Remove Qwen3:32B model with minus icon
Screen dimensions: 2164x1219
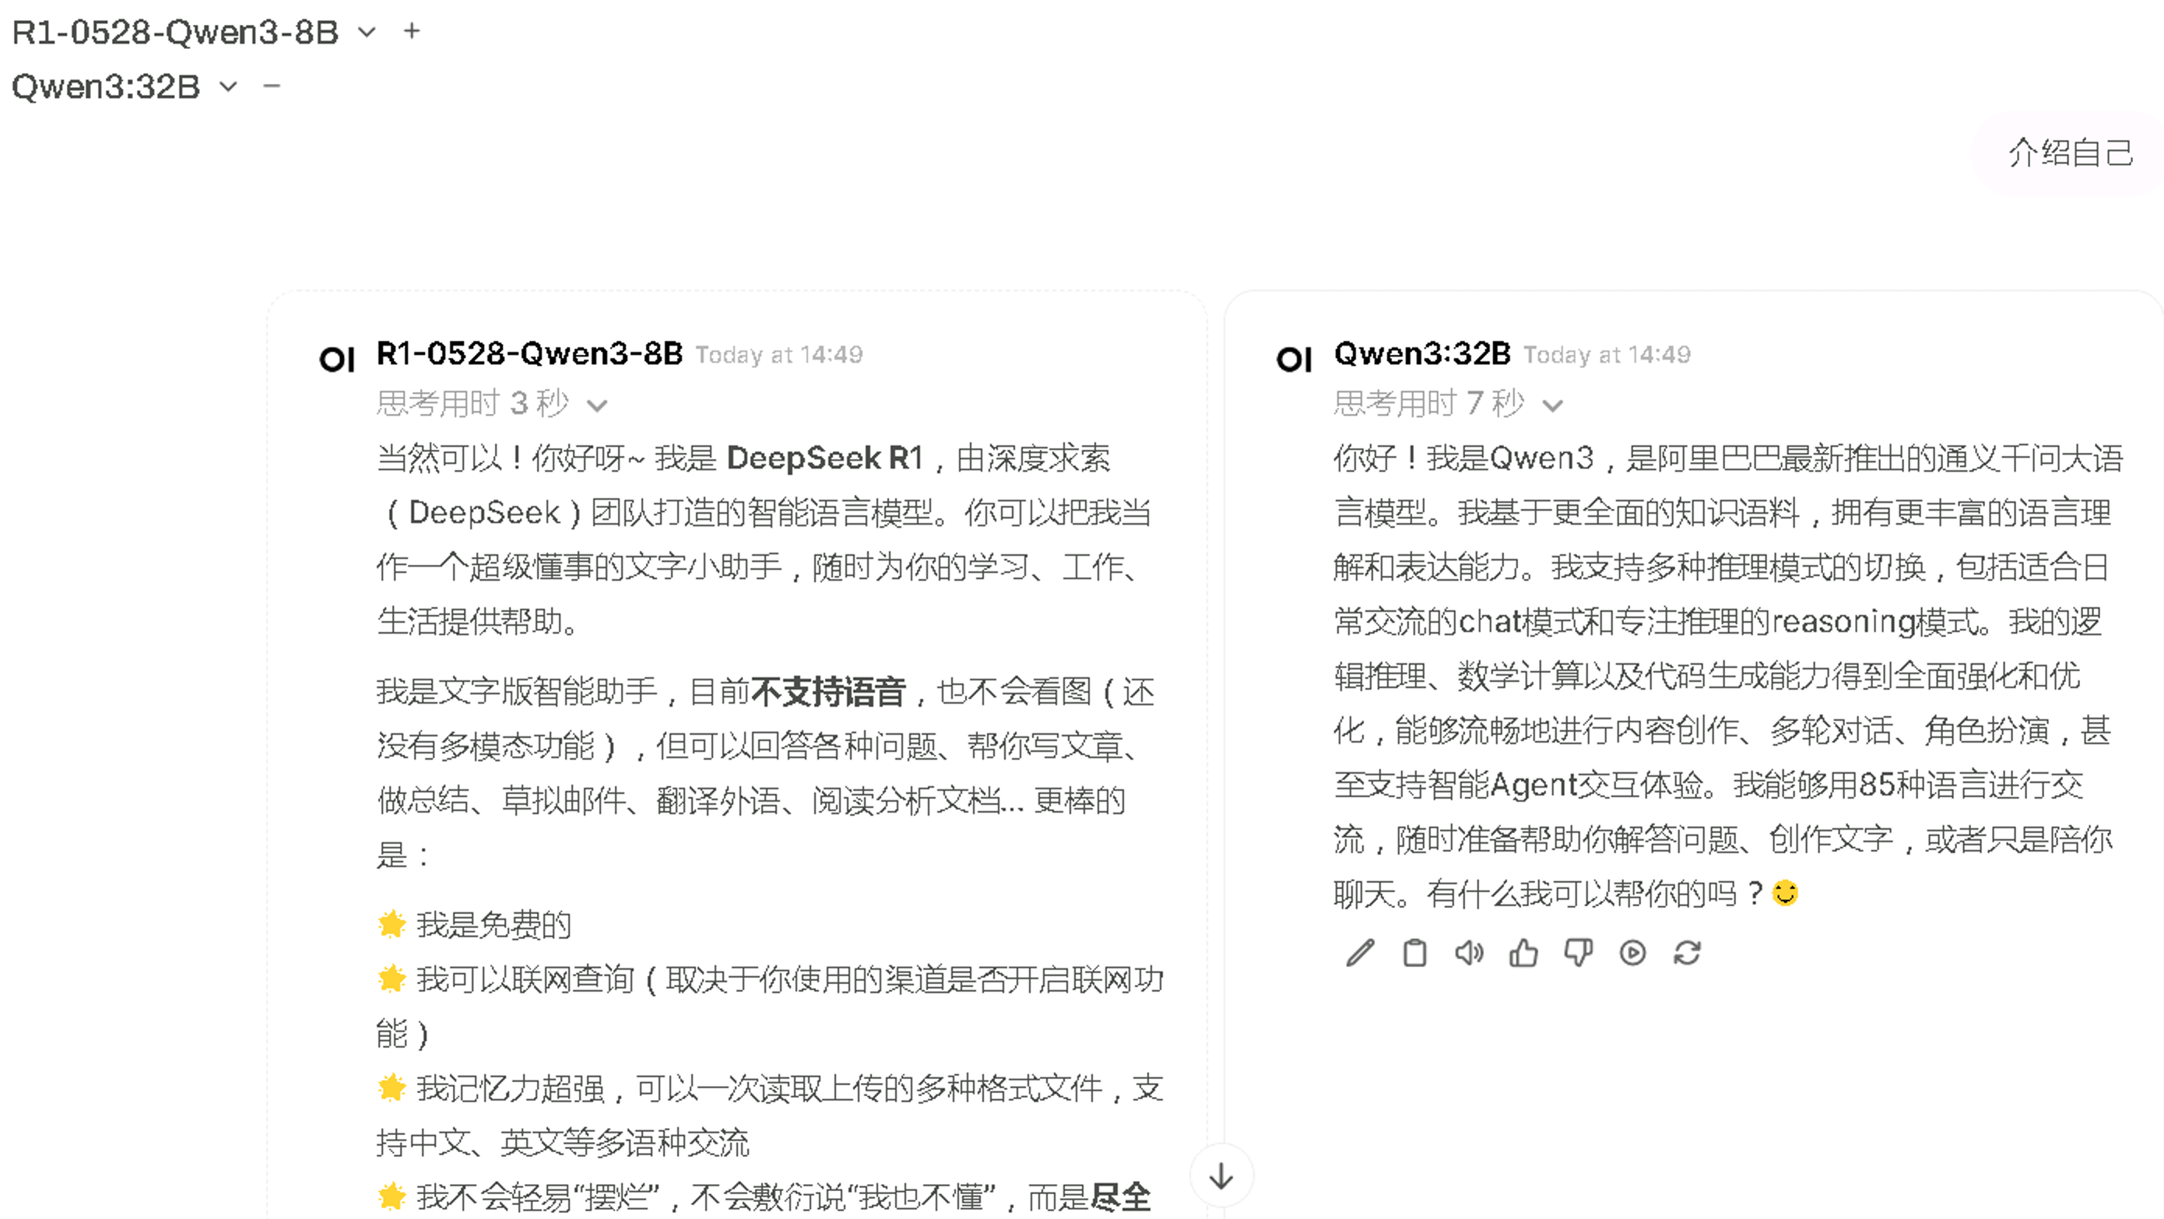[271, 86]
